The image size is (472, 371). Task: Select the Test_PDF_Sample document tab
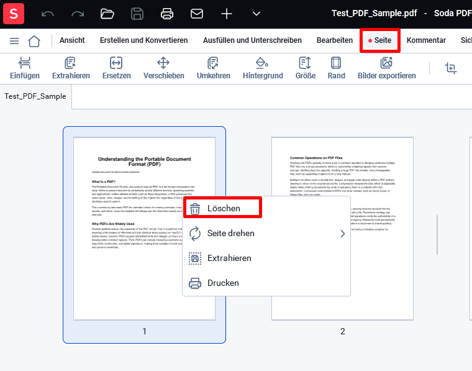coord(35,96)
